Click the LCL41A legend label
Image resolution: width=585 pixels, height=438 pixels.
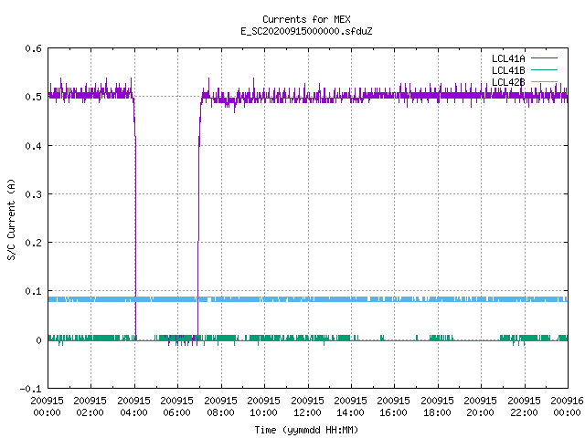[x=508, y=58]
